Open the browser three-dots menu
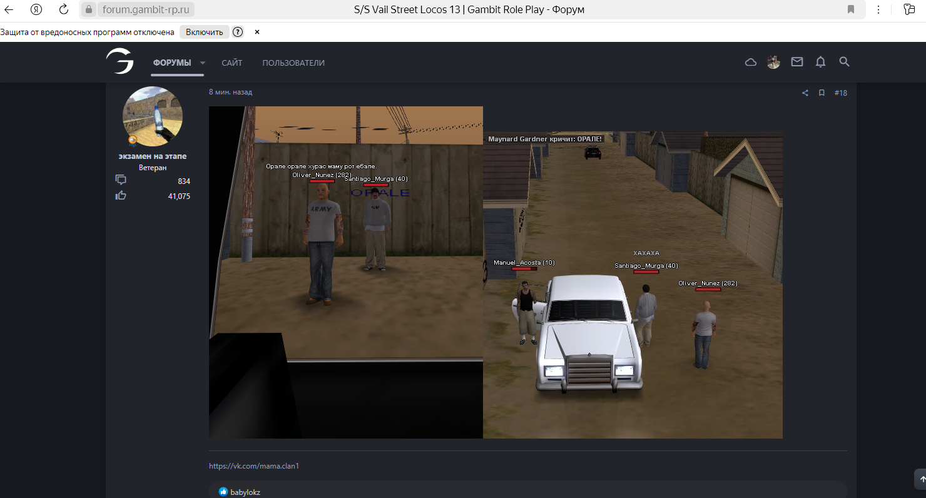 tap(878, 9)
